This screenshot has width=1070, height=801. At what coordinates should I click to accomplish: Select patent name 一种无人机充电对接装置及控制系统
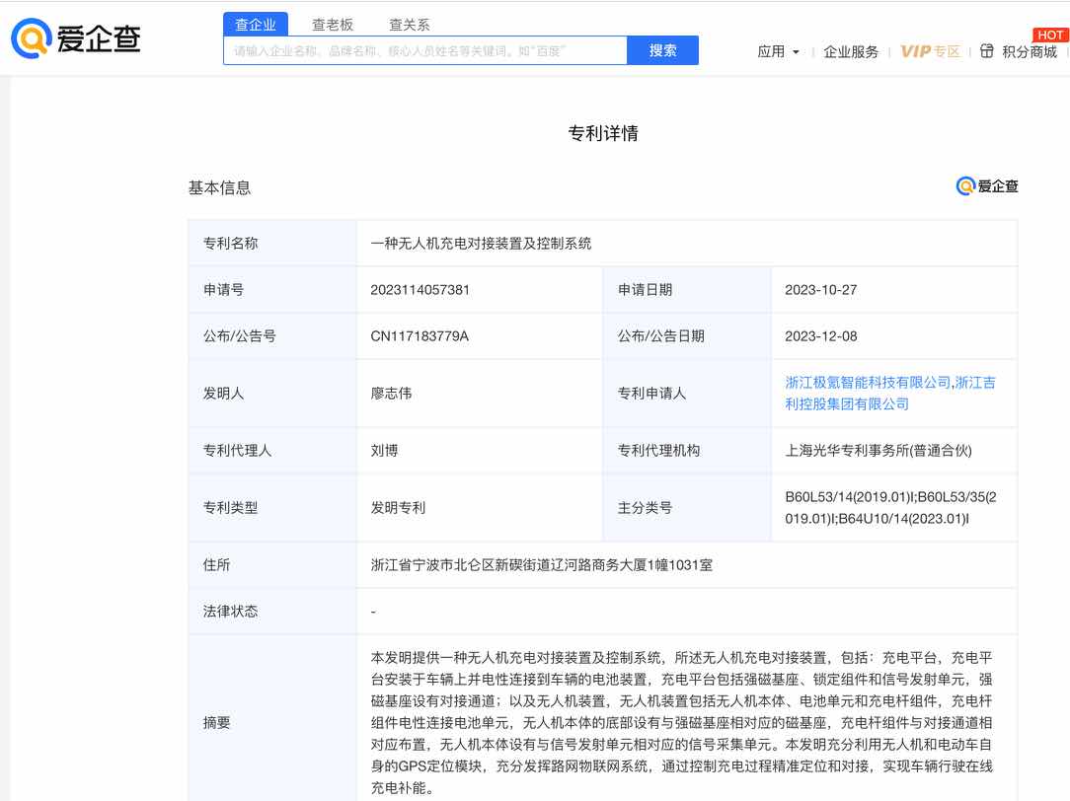[x=481, y=244]
